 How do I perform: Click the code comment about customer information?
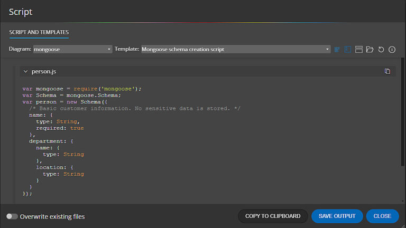pyautogui.click(x=135, y=108)
